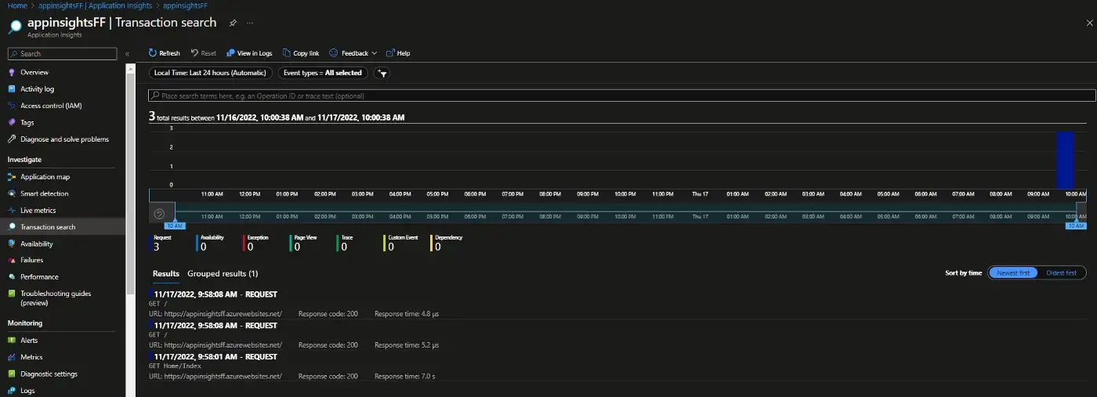Select Newest first sort order

pyautogui.click(x=1013, y=272)
